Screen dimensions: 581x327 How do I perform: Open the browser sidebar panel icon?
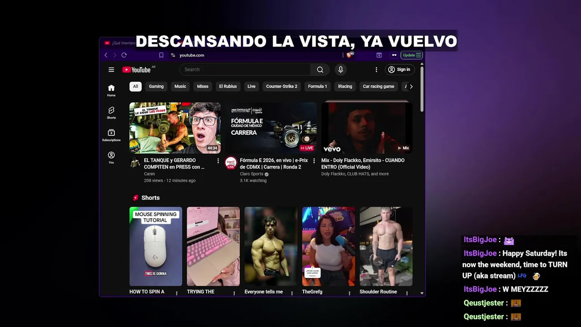pos(379,55)
